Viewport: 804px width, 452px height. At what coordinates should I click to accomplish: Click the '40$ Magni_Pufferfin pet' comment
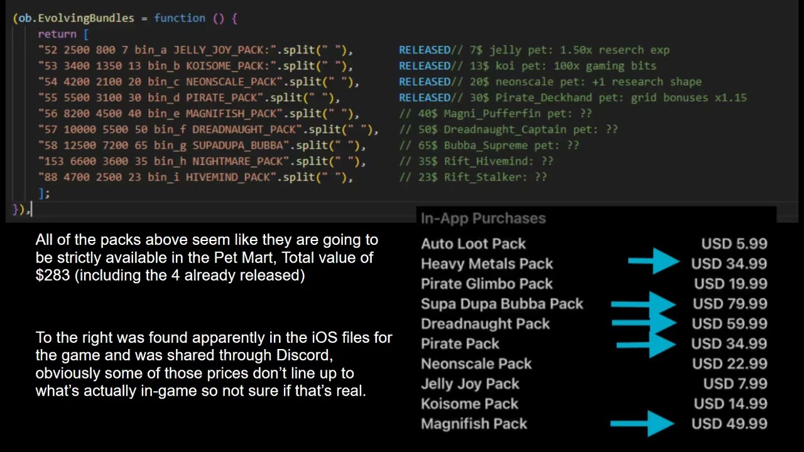coord(496,114)
